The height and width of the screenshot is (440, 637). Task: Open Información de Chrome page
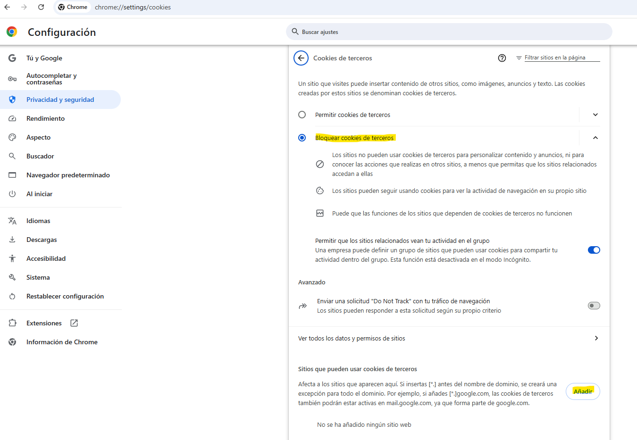[61, 342]
